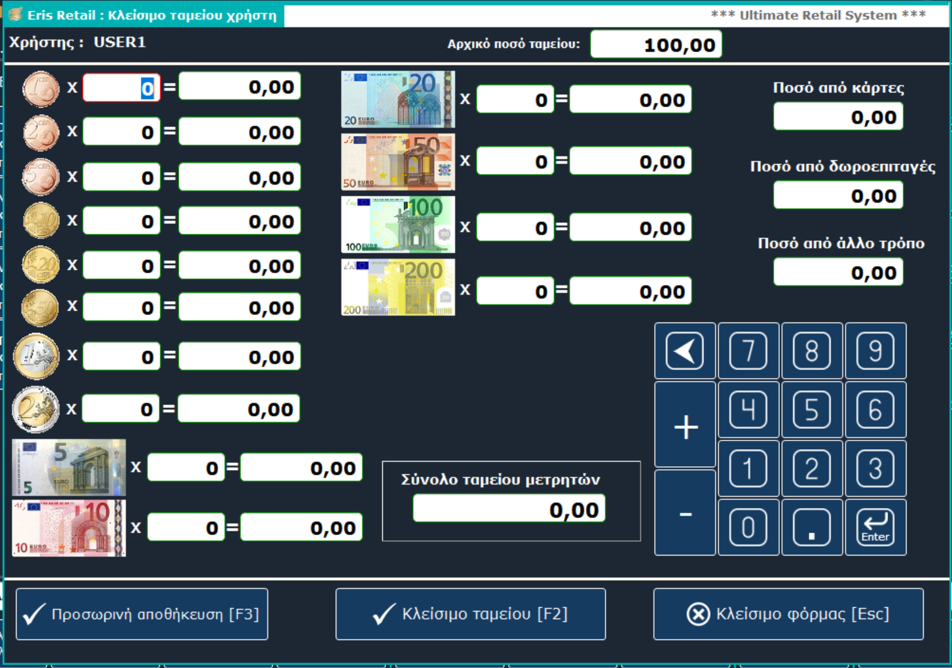Tap keypad digit 4

[x=748, y=409]
